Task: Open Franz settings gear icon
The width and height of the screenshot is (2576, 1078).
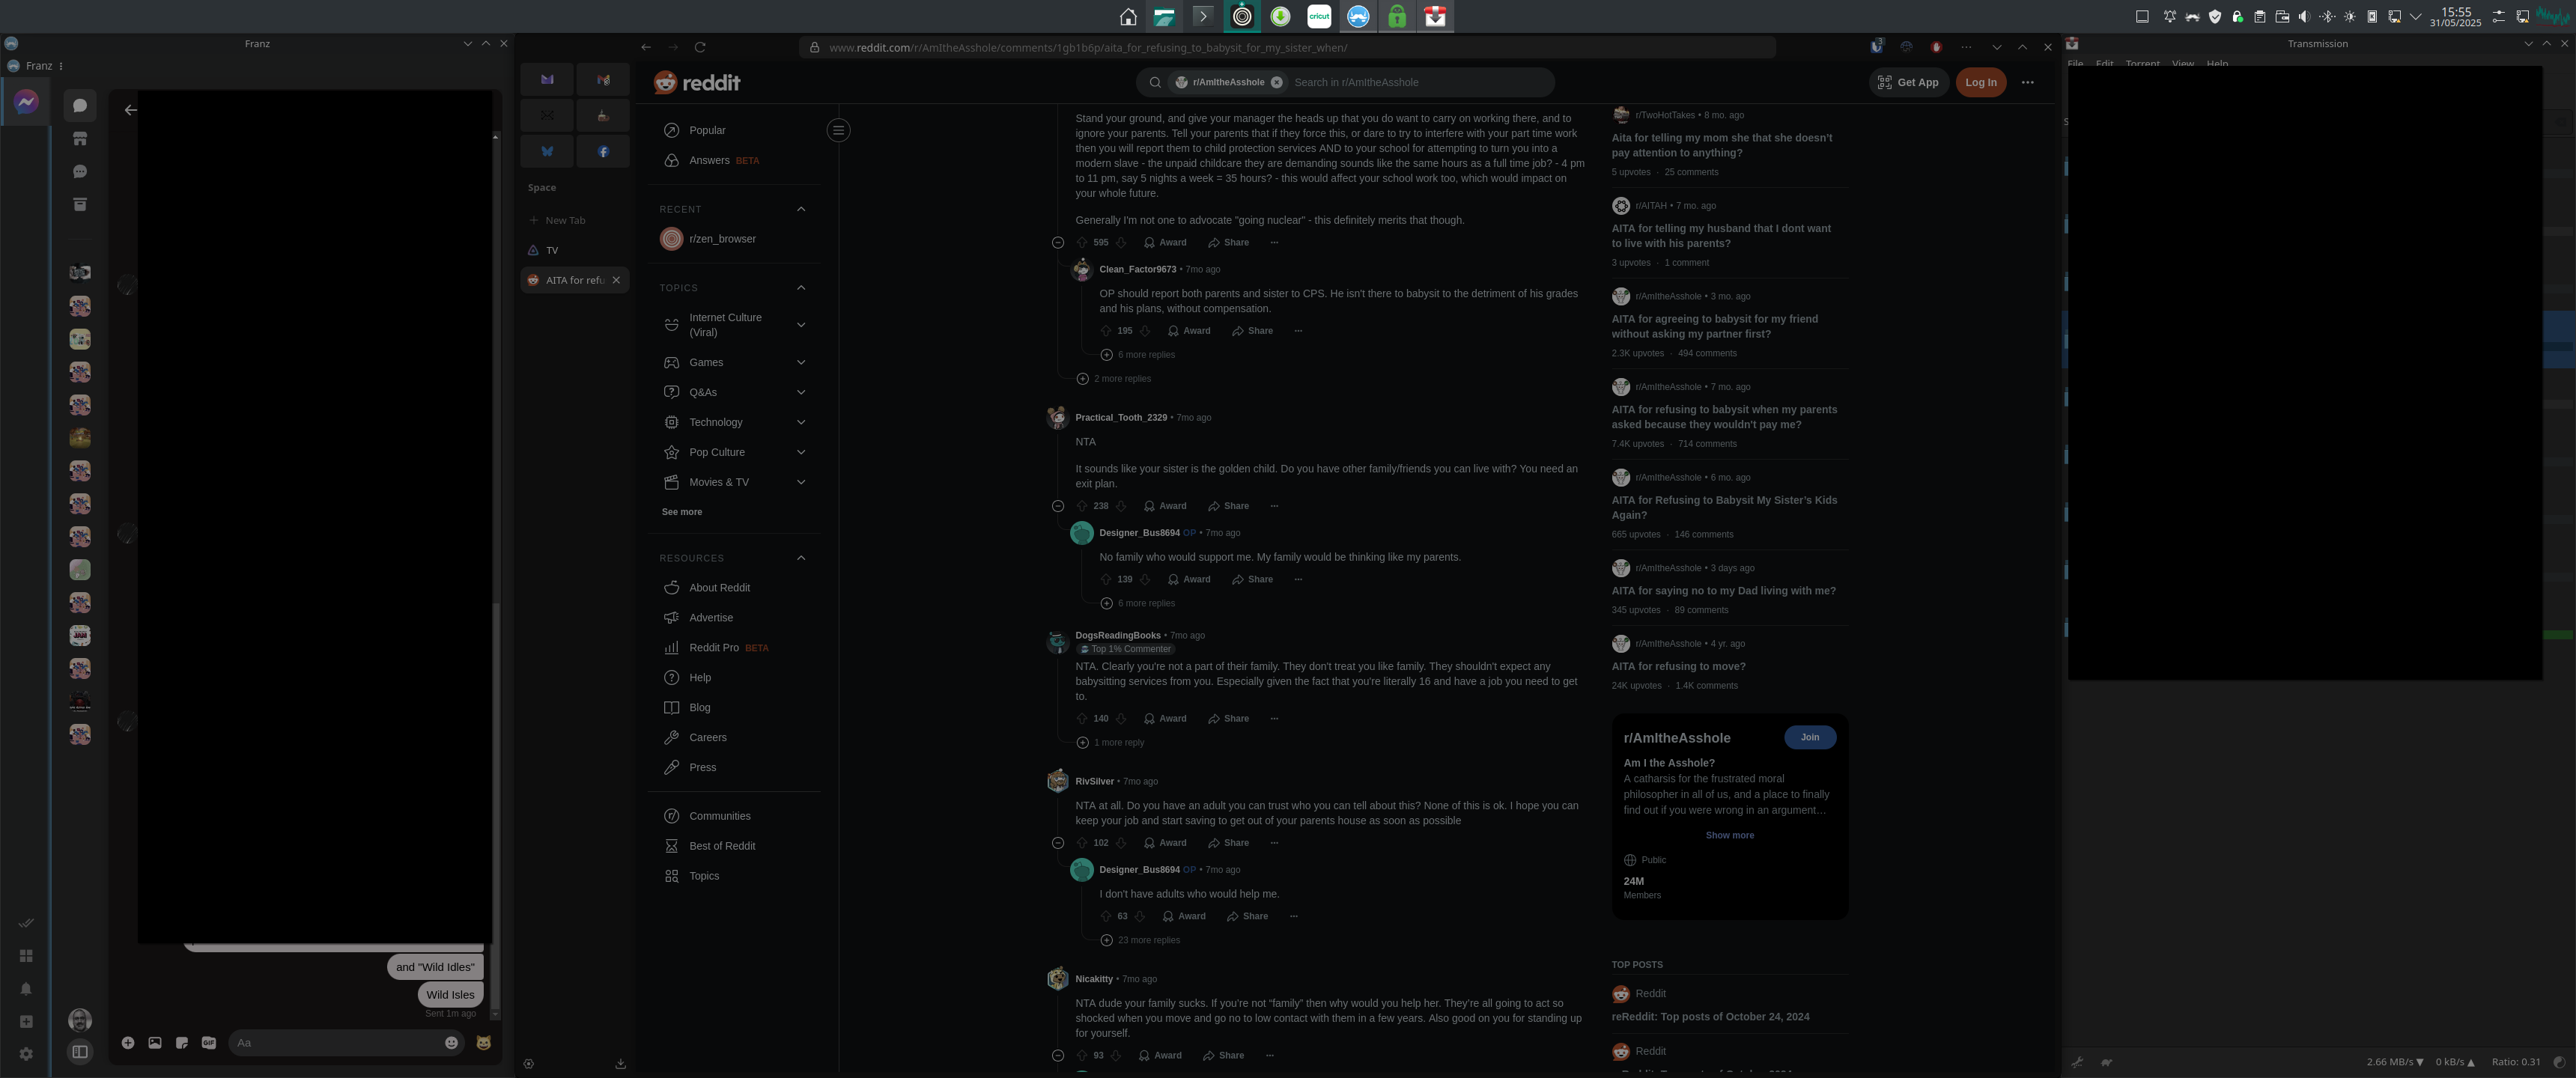Action: 26,1054
